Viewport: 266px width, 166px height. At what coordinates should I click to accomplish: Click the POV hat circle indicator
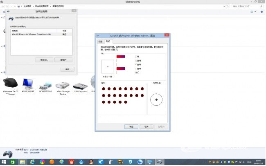pos(156,100)
